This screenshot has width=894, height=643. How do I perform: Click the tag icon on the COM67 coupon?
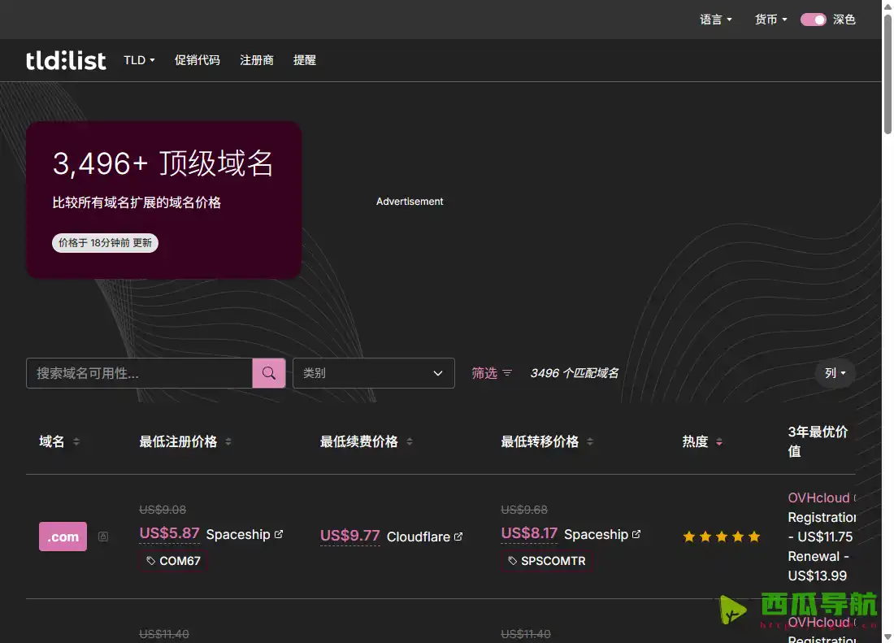(x=151, y=561)
